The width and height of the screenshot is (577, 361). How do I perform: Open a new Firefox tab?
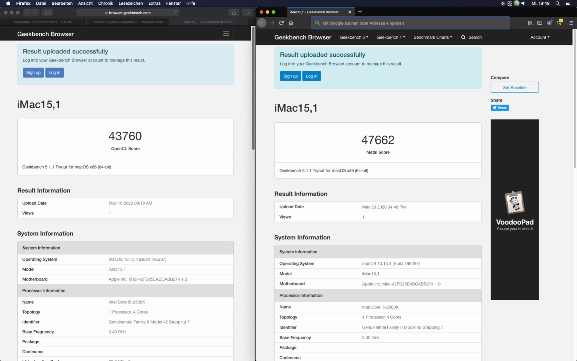click(360, 12)
